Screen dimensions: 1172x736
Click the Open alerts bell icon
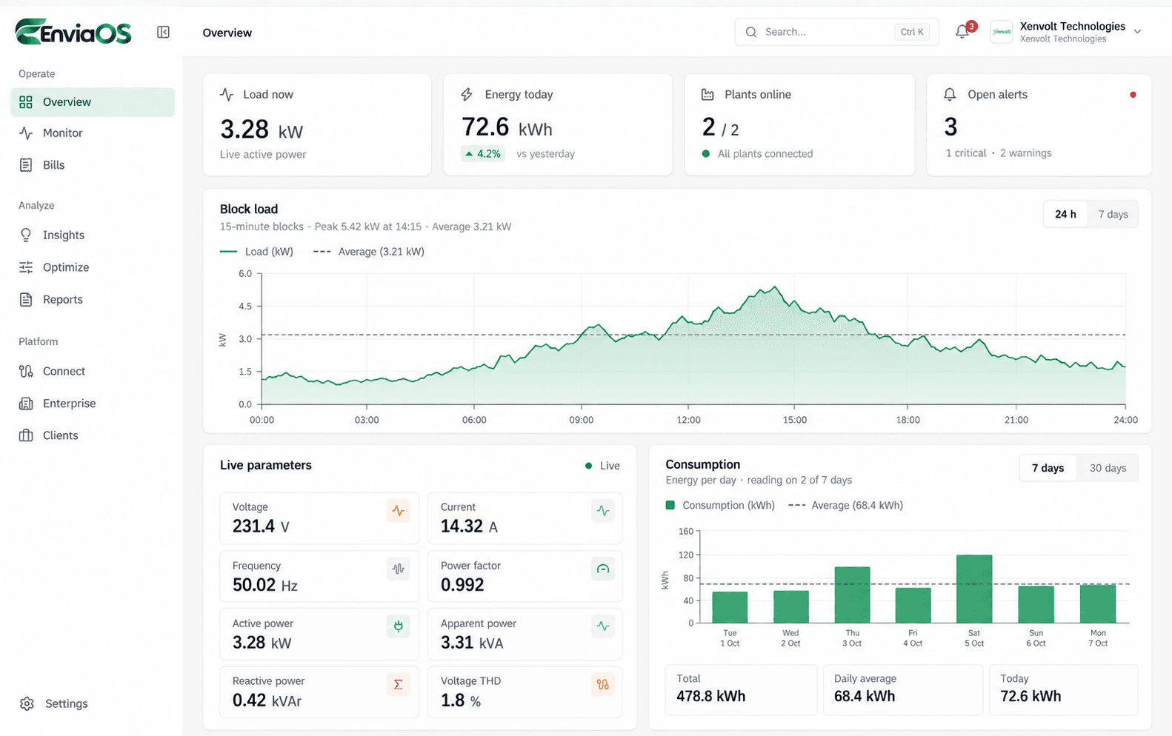coord(950,94)
